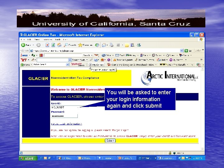Screen dimensions: 224x168
Task: Click the green Back arrow button
Action: (23, 45)
